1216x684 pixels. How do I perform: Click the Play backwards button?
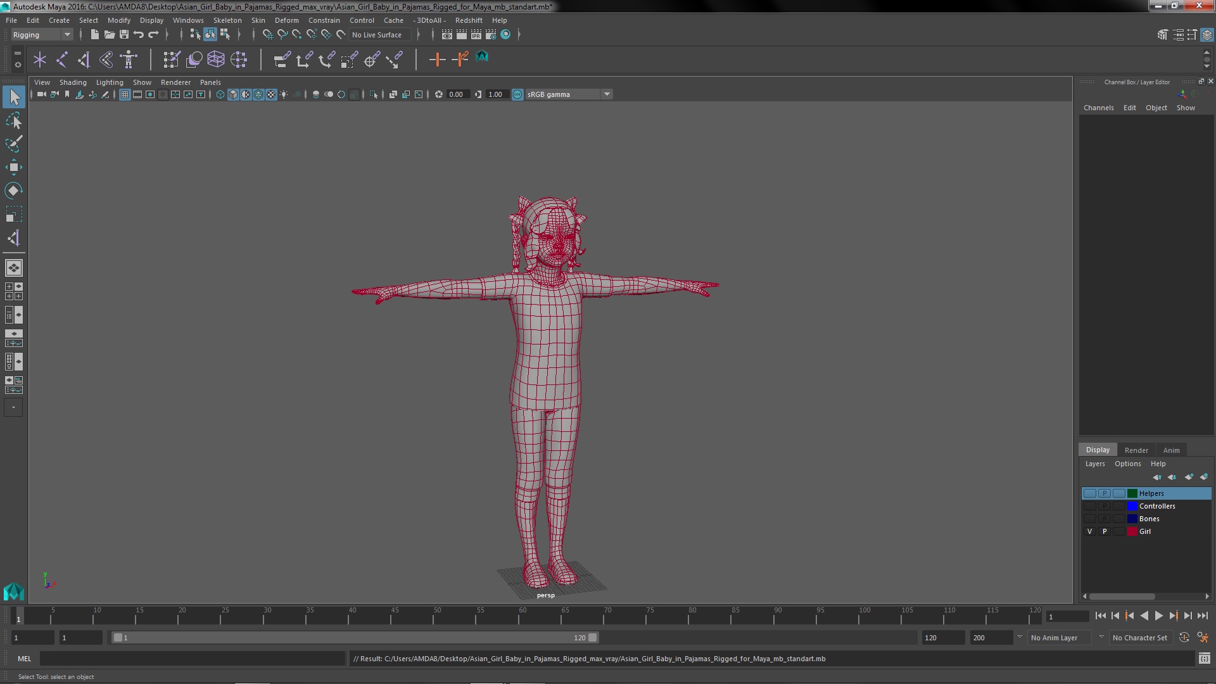1144,616
